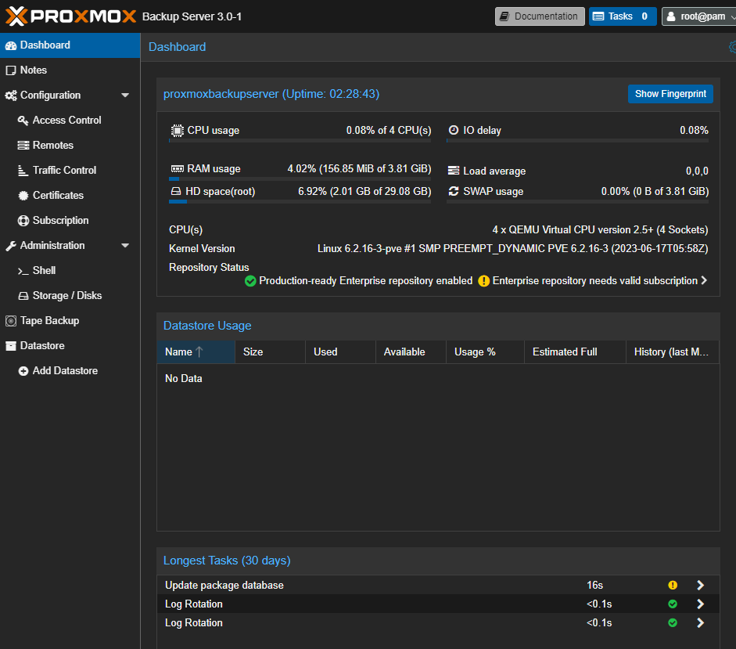Screen dimensions: 736x649
Task: Open Storage / Disks in the sidebar
Action: (66, 296)
